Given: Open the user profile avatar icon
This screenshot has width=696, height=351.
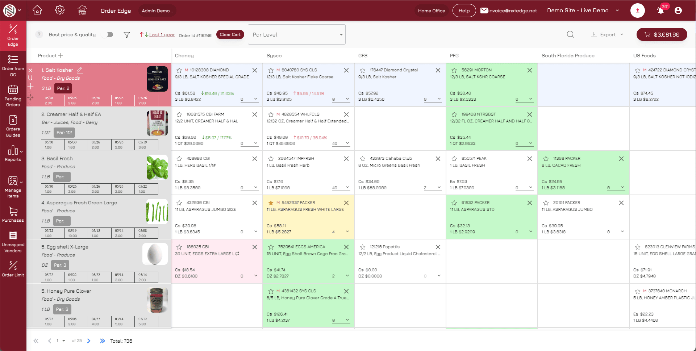Looking at the screenshot, I should [678, 11].
